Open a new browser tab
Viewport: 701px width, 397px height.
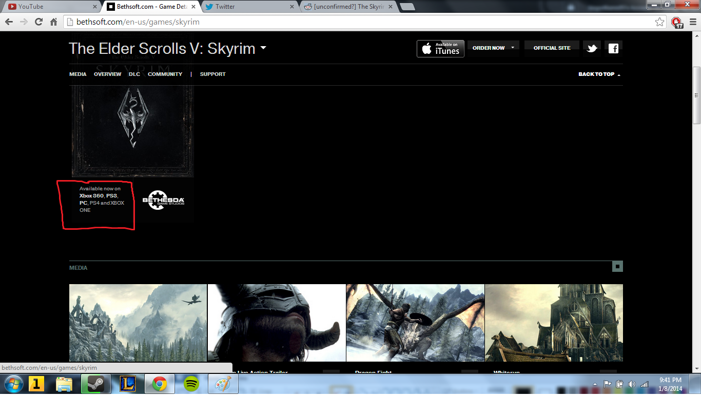(407, 7)
